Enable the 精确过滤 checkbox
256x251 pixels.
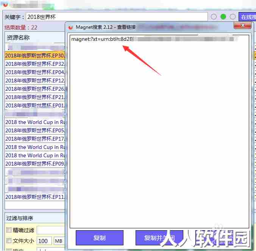(9, 230)
